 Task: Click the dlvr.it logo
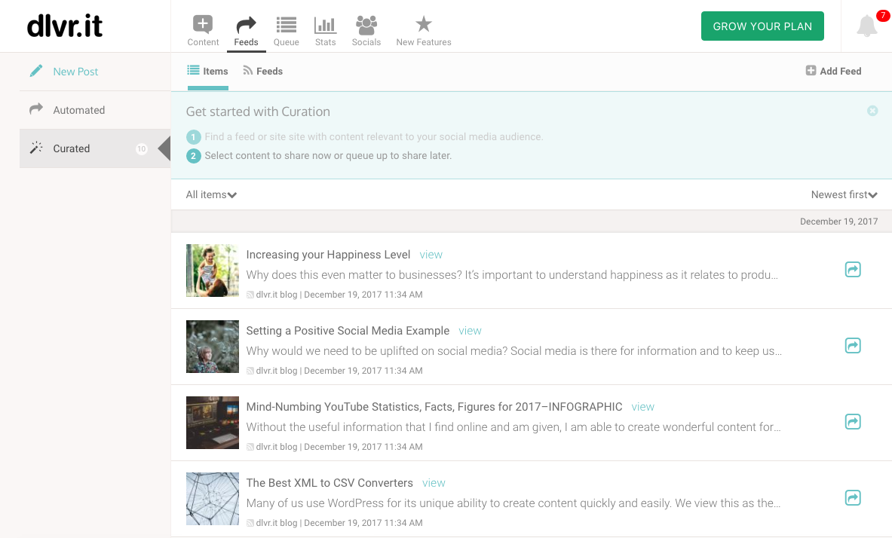click(65, 26)
